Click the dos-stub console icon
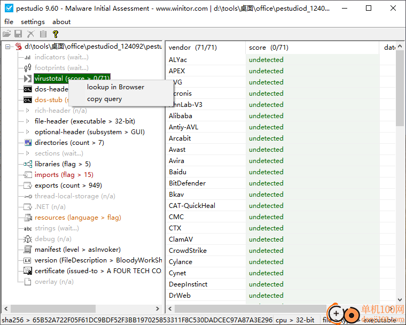406x325 pixels. (28, 100)
